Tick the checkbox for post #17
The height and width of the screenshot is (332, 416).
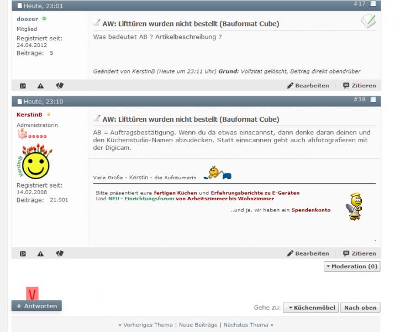pos(373,4)
